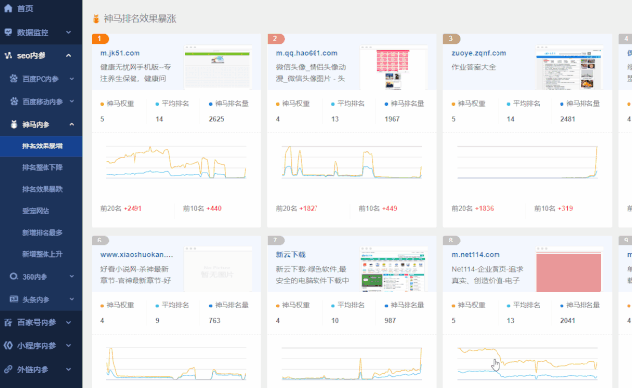Click the 360内参 circle icon
Image resolution: width=632 pixels, height=388 pixels.
tap(14, 277)
